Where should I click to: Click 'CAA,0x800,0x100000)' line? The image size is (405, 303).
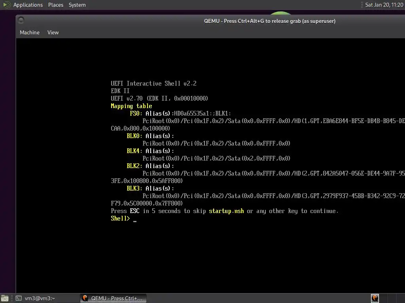click(140, 128)
